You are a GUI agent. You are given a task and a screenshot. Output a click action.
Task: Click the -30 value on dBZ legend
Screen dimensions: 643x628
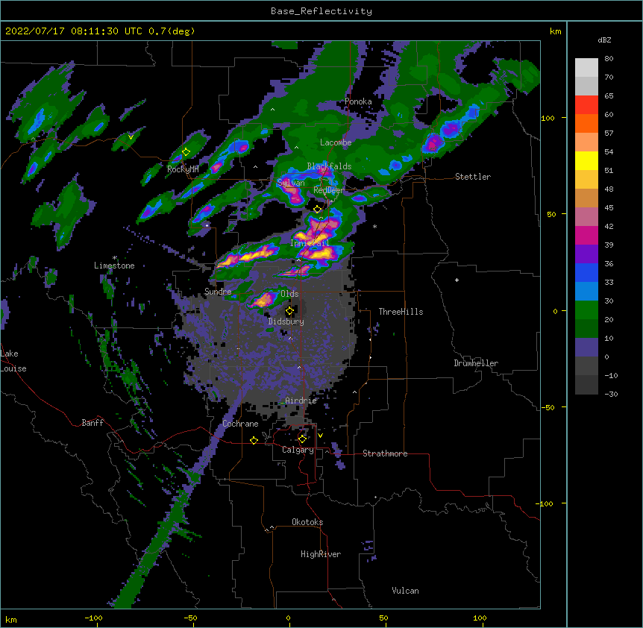611,394
